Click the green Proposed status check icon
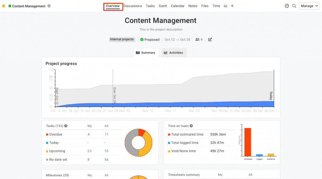The width and height of the screenshot is (322, 179). 142,39
